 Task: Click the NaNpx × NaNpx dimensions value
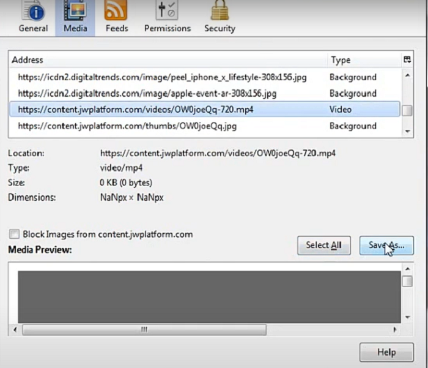(132, 197)
